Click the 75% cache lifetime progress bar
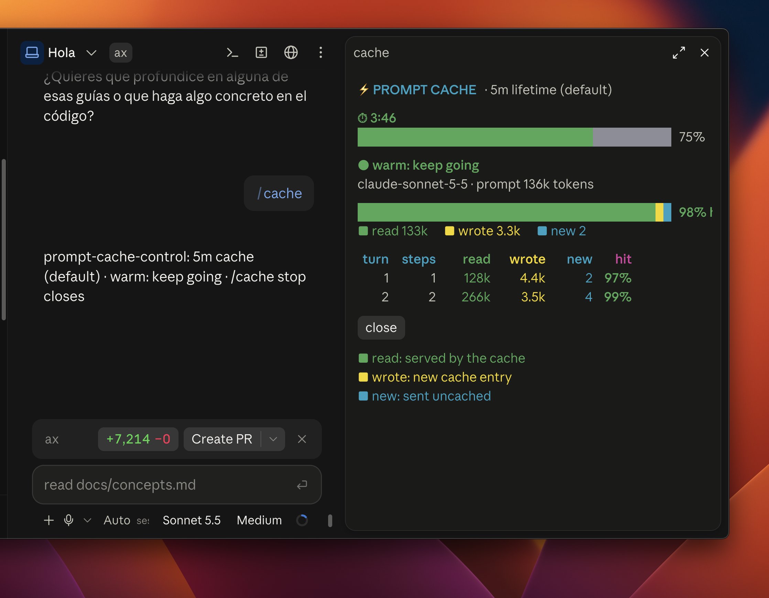 514,137
